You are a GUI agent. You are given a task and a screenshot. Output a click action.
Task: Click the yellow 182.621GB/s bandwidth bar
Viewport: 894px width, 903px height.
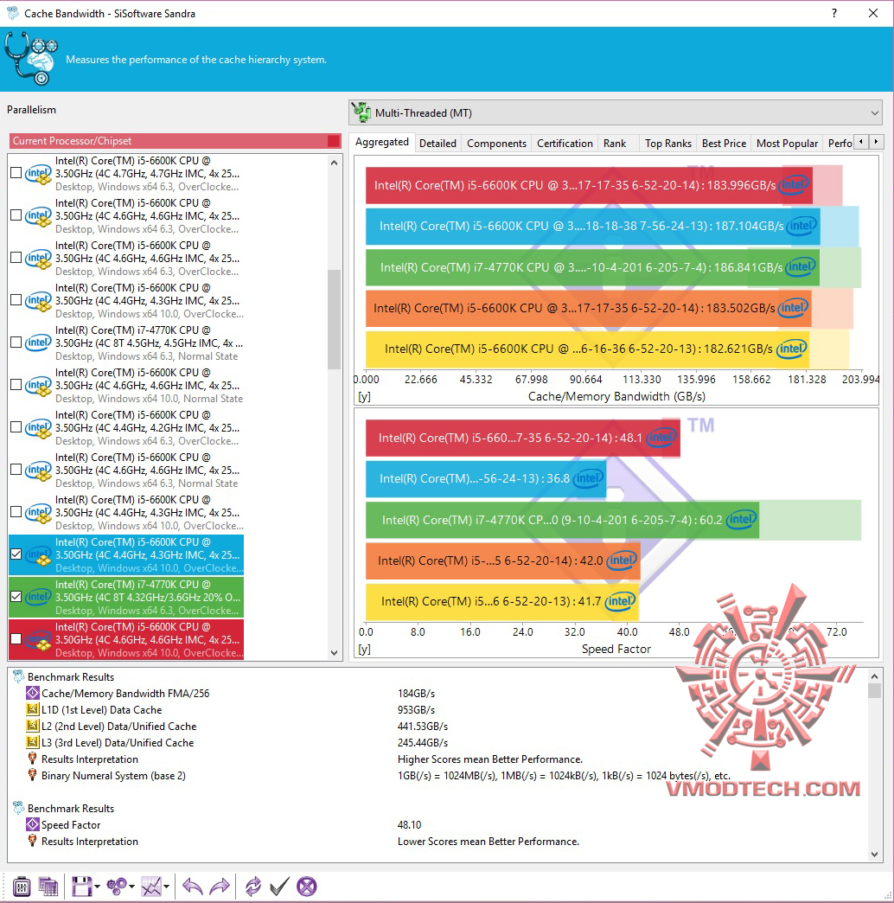tap(587, 349)
